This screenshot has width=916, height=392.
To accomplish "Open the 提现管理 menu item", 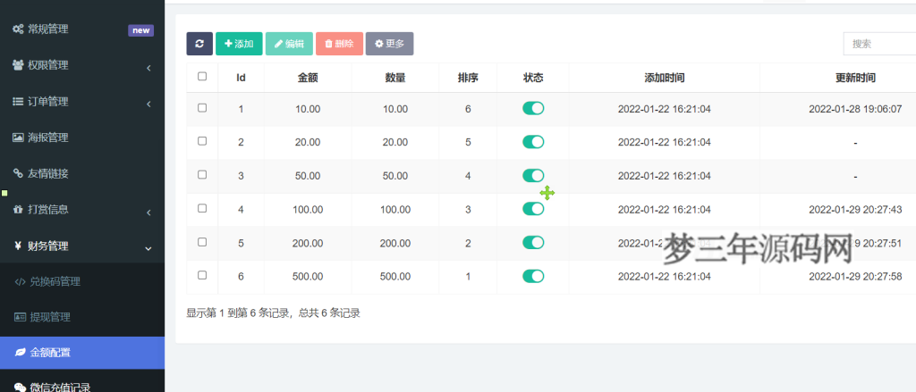I will (x=49, y=317).
